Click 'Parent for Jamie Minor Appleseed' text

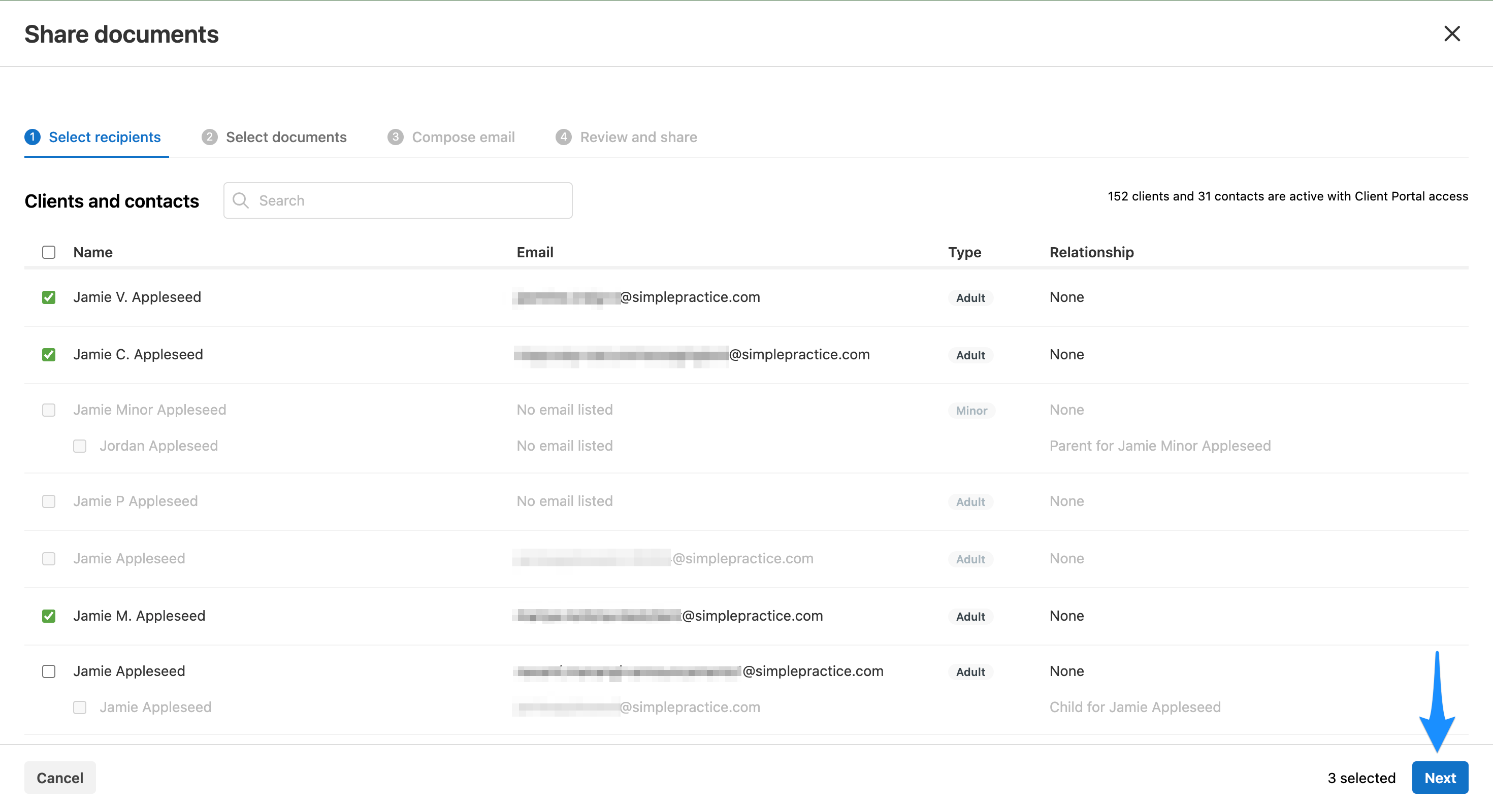point(1160,446)
